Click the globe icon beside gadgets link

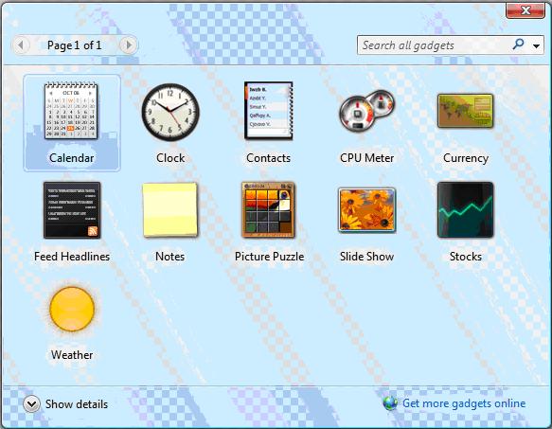click(390, 402)
